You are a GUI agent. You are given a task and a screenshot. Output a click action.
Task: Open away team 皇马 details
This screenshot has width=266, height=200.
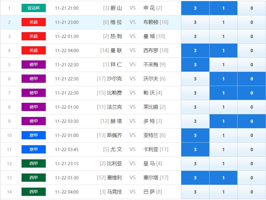pyautogui.click(x=149, y=163)
